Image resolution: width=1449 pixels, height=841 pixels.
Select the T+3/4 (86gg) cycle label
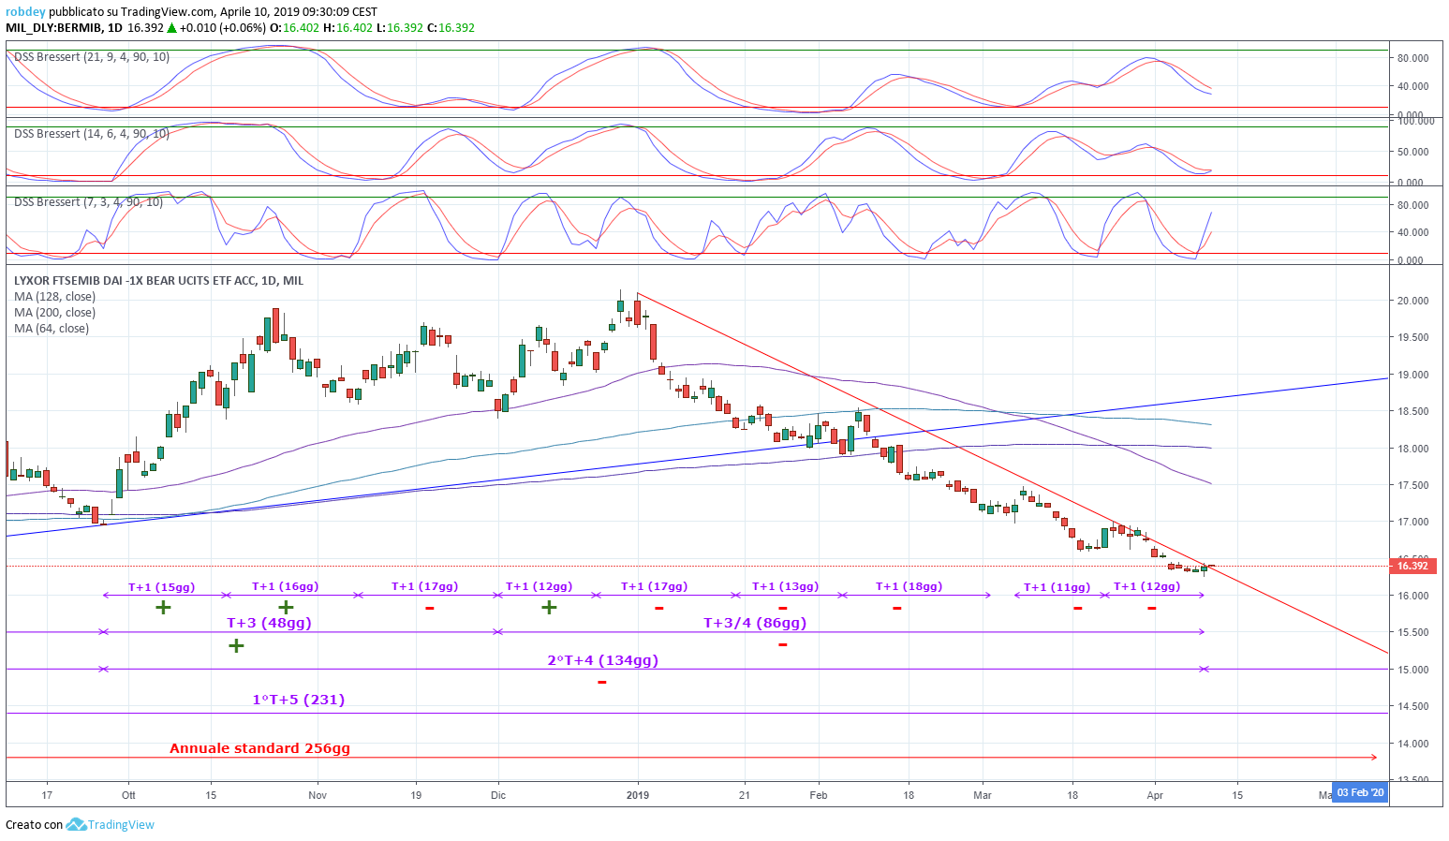pos(755,623)
